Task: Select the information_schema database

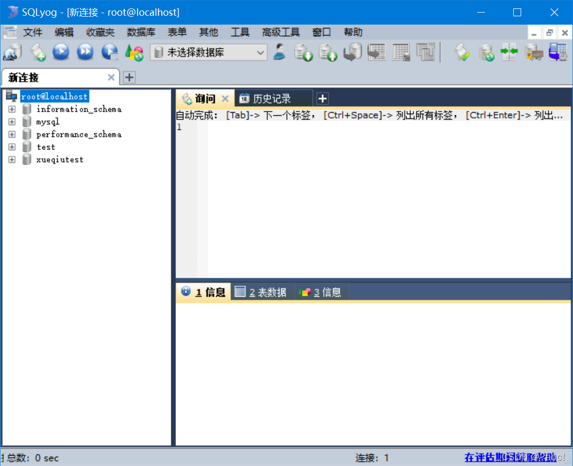Action: (x=79, y=109)
